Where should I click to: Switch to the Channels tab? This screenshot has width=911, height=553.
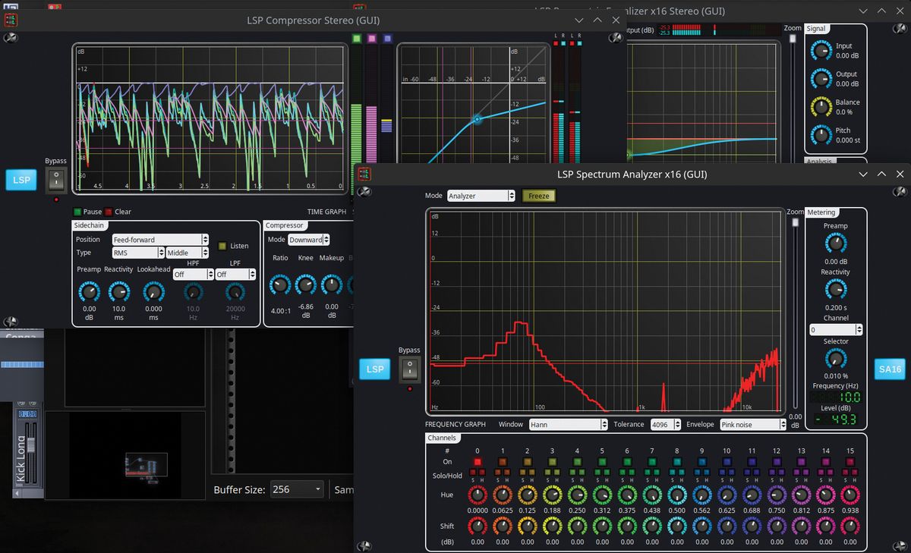[443, 438]
